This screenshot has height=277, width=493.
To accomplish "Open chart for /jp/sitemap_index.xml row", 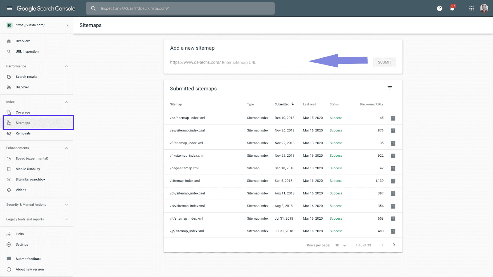I will 393,231.
